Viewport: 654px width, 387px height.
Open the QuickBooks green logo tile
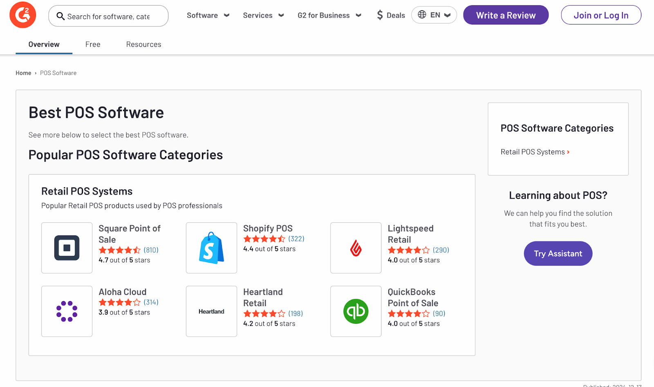click(x=356, y=311)
